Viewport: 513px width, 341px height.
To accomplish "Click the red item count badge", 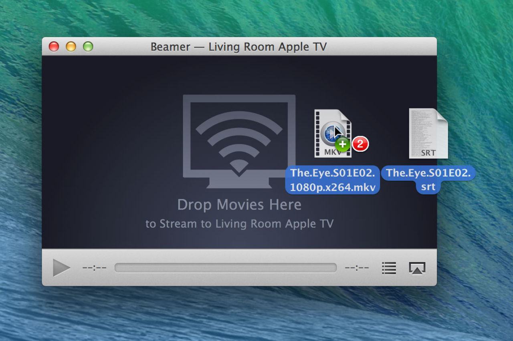I will click(360, 144).
